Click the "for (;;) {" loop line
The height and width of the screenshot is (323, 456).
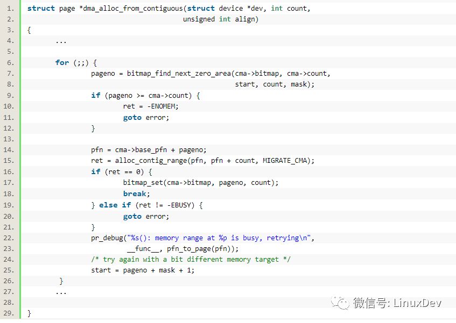[76, 63]
